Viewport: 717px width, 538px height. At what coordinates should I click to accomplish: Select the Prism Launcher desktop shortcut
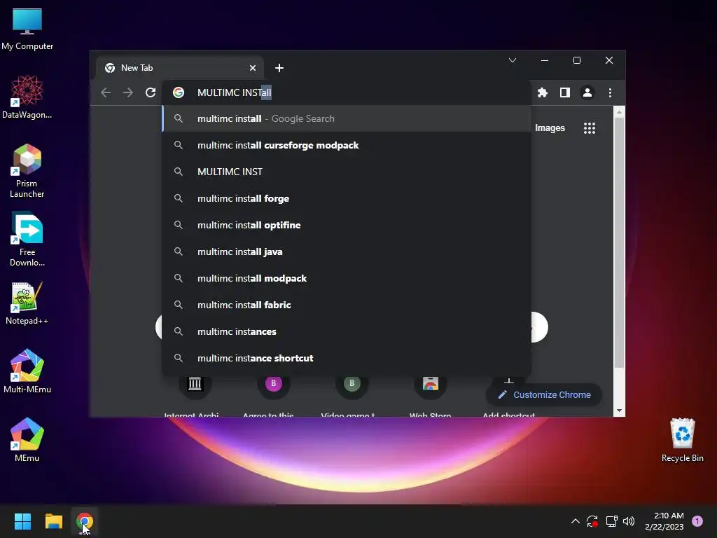point(27,171)
